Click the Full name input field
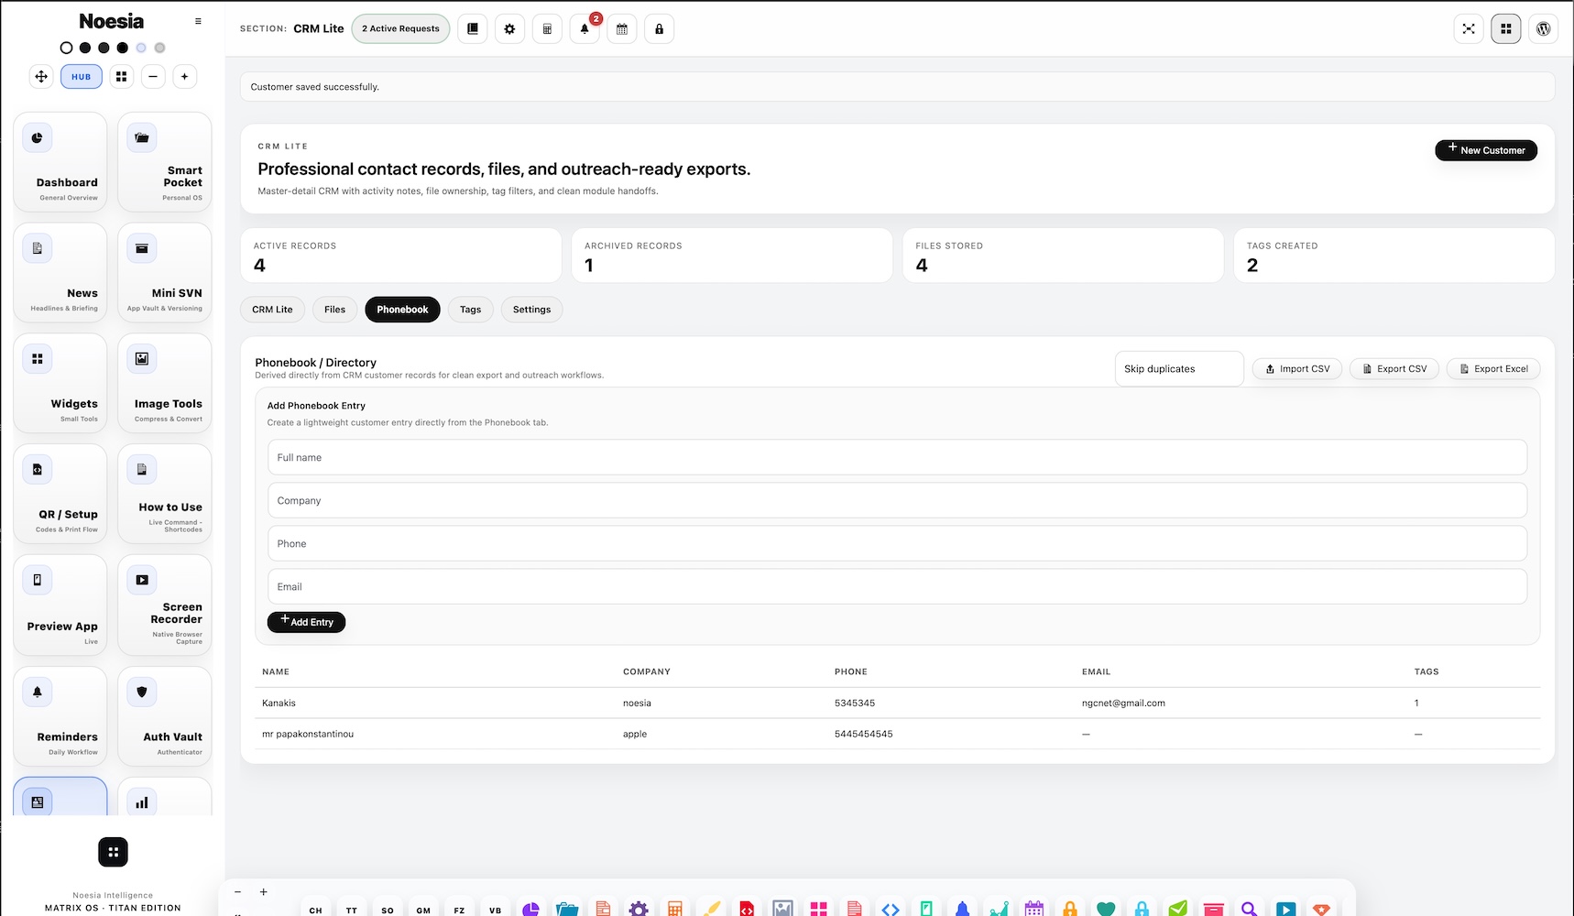1574x916 pixels. point(897,457)
